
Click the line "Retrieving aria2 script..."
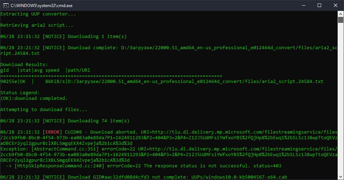[37, 25]
